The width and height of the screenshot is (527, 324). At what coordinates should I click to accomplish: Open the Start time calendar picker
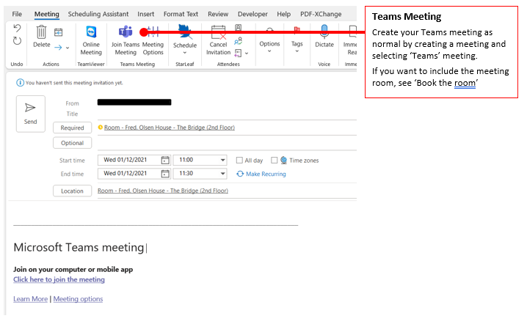[165, 160]
